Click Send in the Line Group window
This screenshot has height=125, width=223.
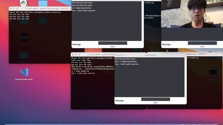[155, 103]
